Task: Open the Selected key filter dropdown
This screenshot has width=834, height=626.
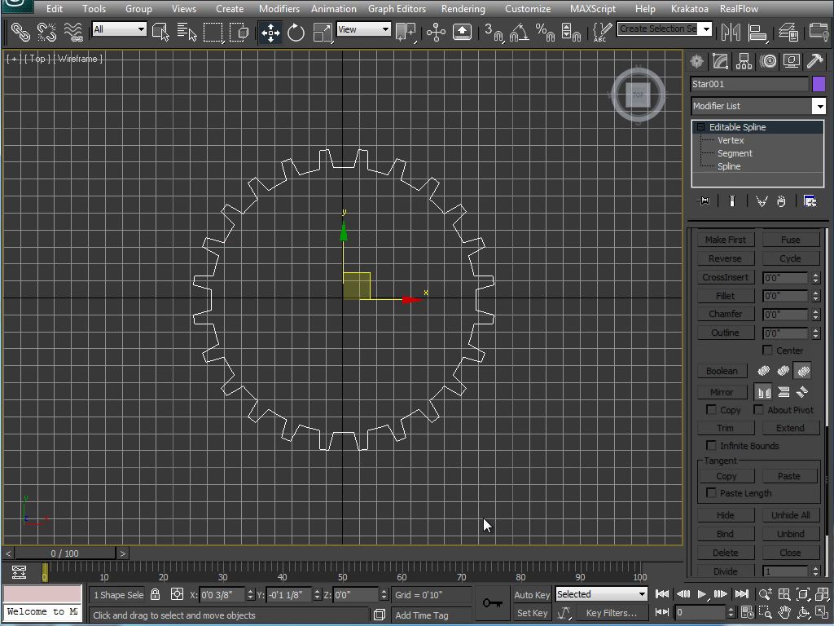Action: click(642, 594)
